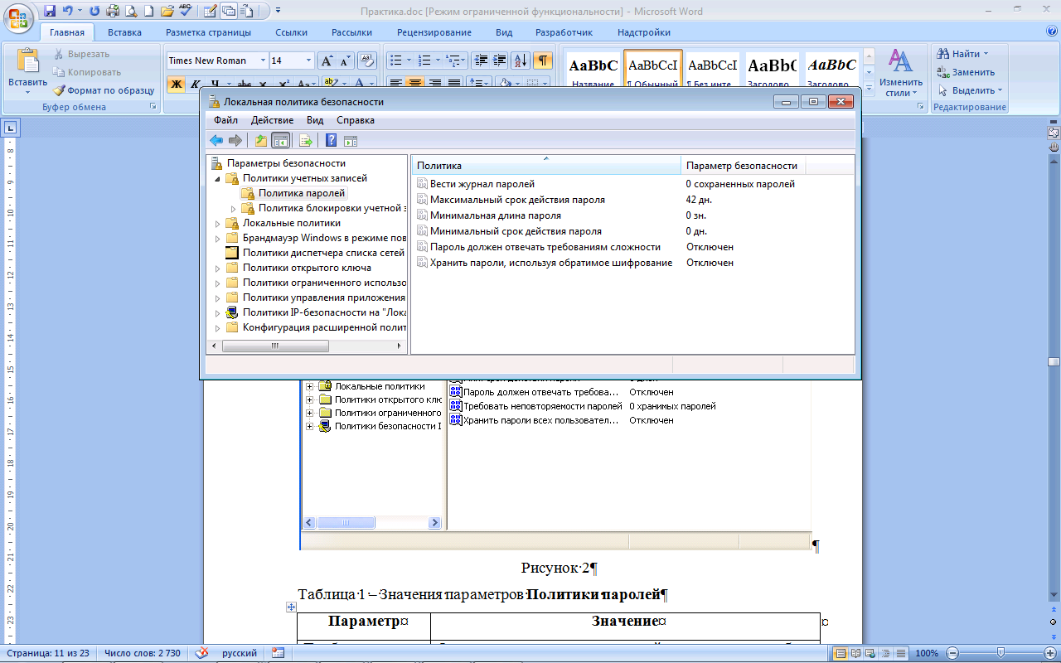
Task: Click the help question mark icon
Action: [x=331, y=140]
